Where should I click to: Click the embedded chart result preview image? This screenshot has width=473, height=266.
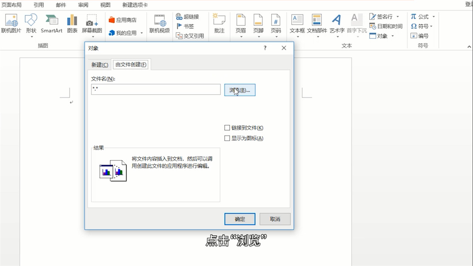[113, 171]
